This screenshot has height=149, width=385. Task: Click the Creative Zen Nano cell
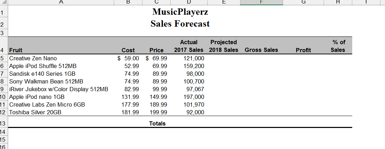coord(61,59)
